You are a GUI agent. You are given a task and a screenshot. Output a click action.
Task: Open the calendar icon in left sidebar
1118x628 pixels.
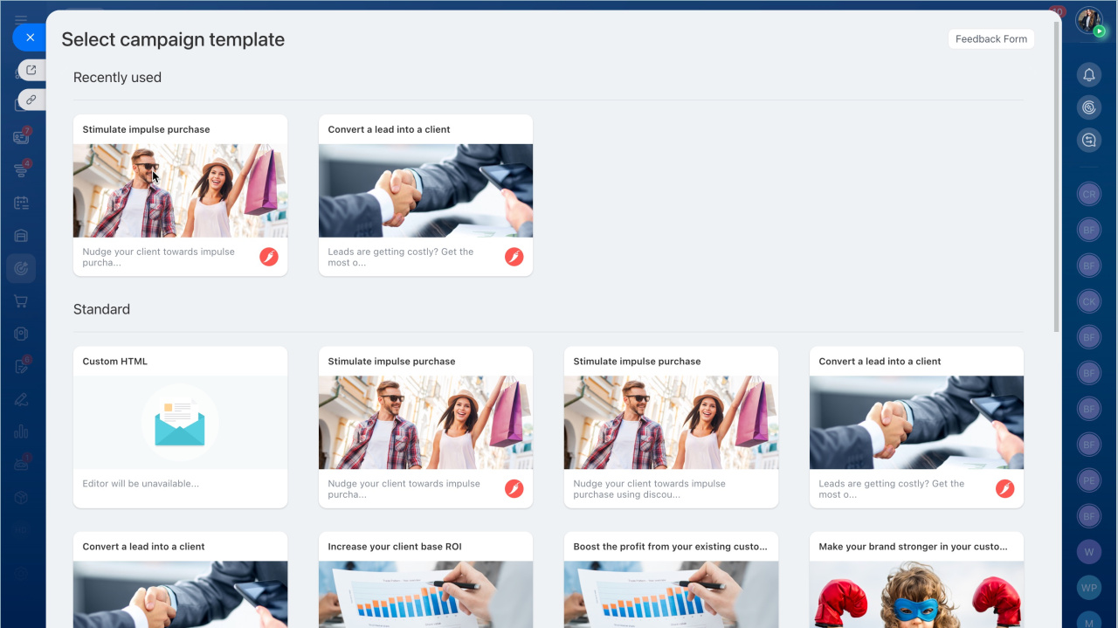tap(21, 203)
